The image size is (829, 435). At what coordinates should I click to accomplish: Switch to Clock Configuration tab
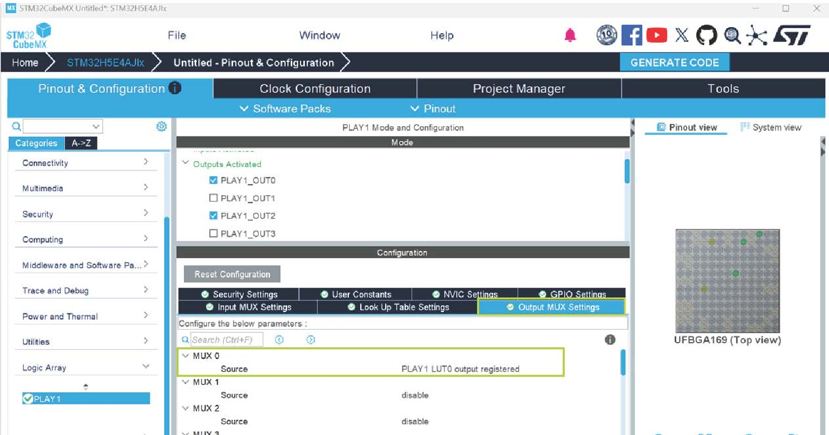point(315,89)
